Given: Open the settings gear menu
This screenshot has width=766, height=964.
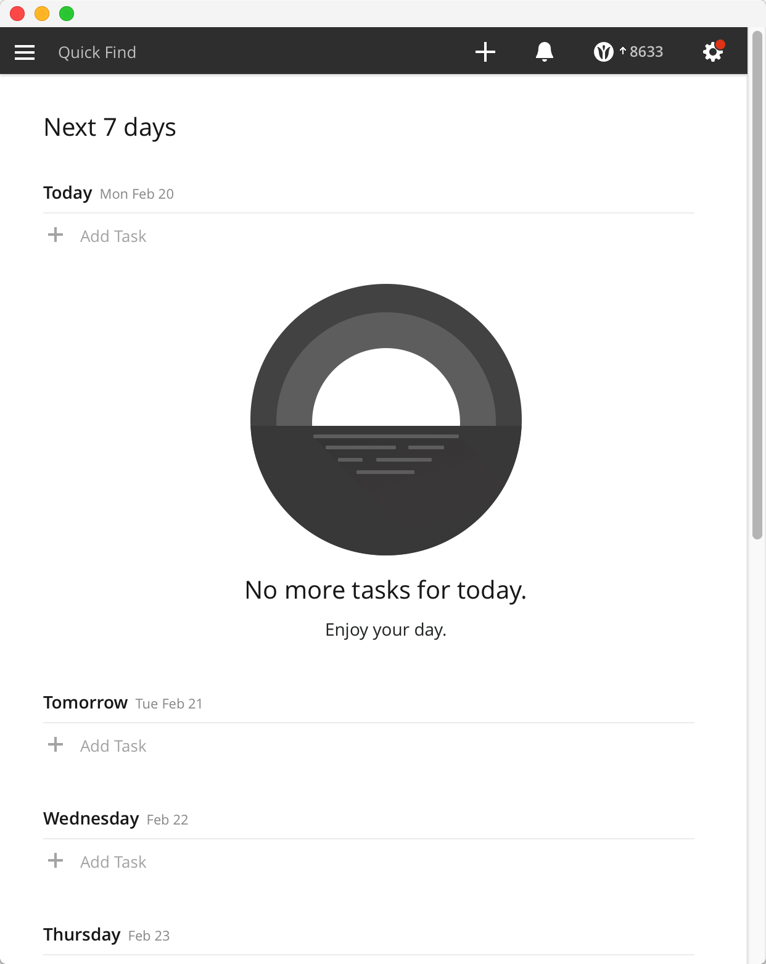Looking at the screenshot, I should click(x=713, y=52).
